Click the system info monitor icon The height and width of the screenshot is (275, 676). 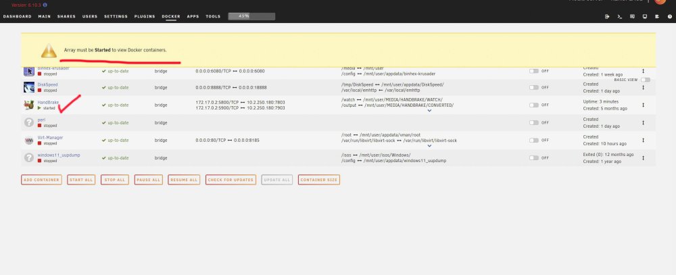[644, 16]
